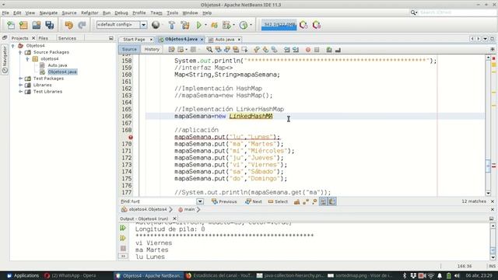Toggle Bookmark editor toolbar icon
This screenshot has height=280, width=498.
click(274, 50)
